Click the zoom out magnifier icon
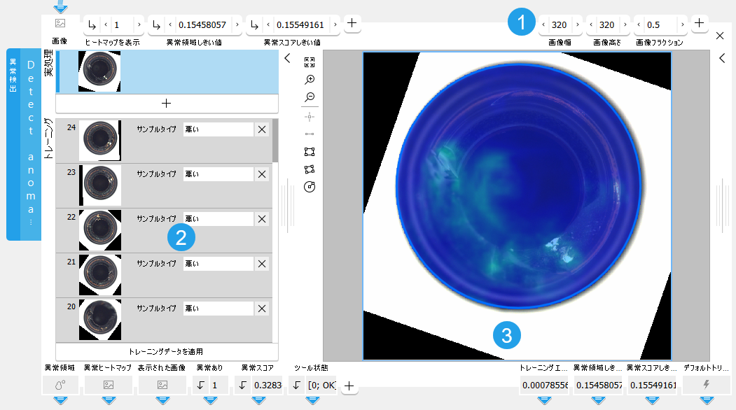The height and width of the screenshot is (410, 736). pyautogui.click(x=310, y=97)
